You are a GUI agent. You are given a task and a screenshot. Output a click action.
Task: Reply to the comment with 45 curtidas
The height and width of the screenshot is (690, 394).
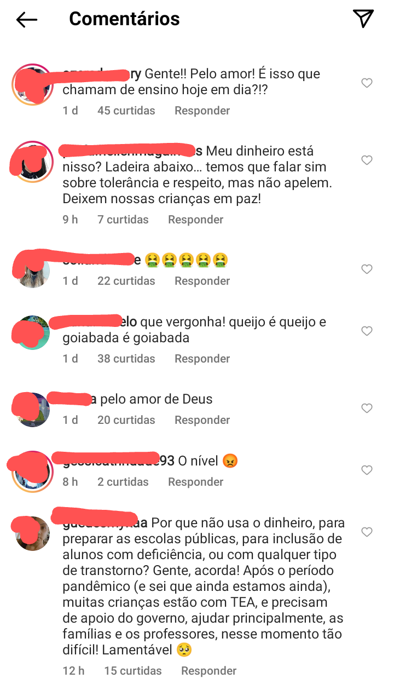coord(202,111)
